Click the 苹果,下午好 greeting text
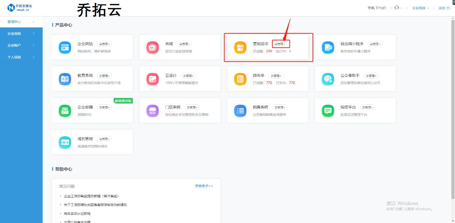This screenshot has width=455, height=223. [x=377, y=8]
